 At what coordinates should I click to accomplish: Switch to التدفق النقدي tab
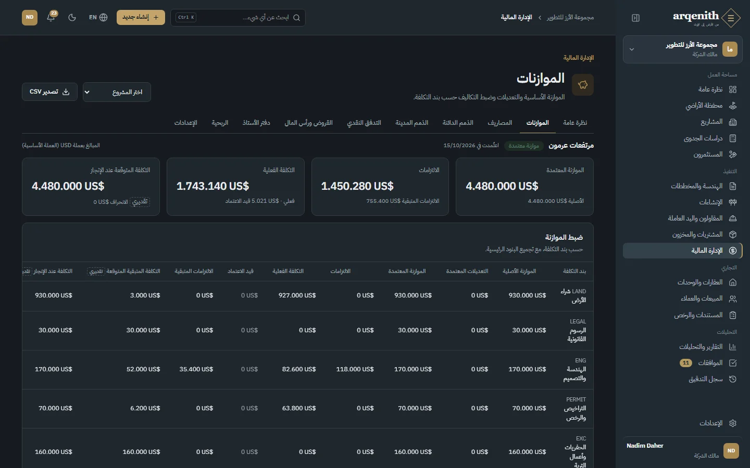coord(364,123)
